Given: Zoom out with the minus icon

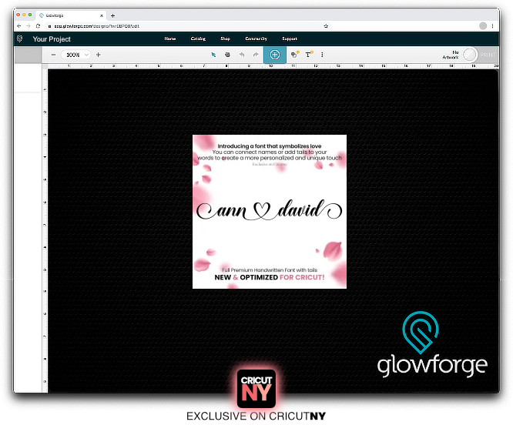Looking at the screenshot, I should tap(53, 55).
